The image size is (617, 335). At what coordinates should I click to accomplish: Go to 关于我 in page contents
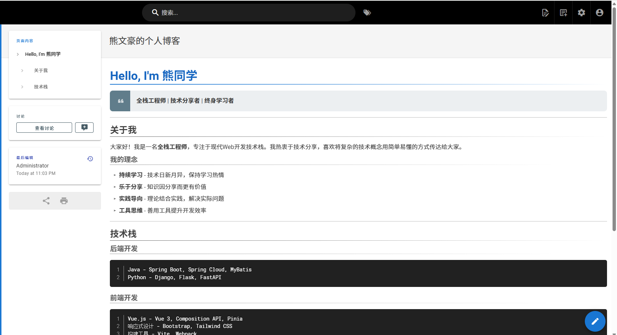coord(41,70)
